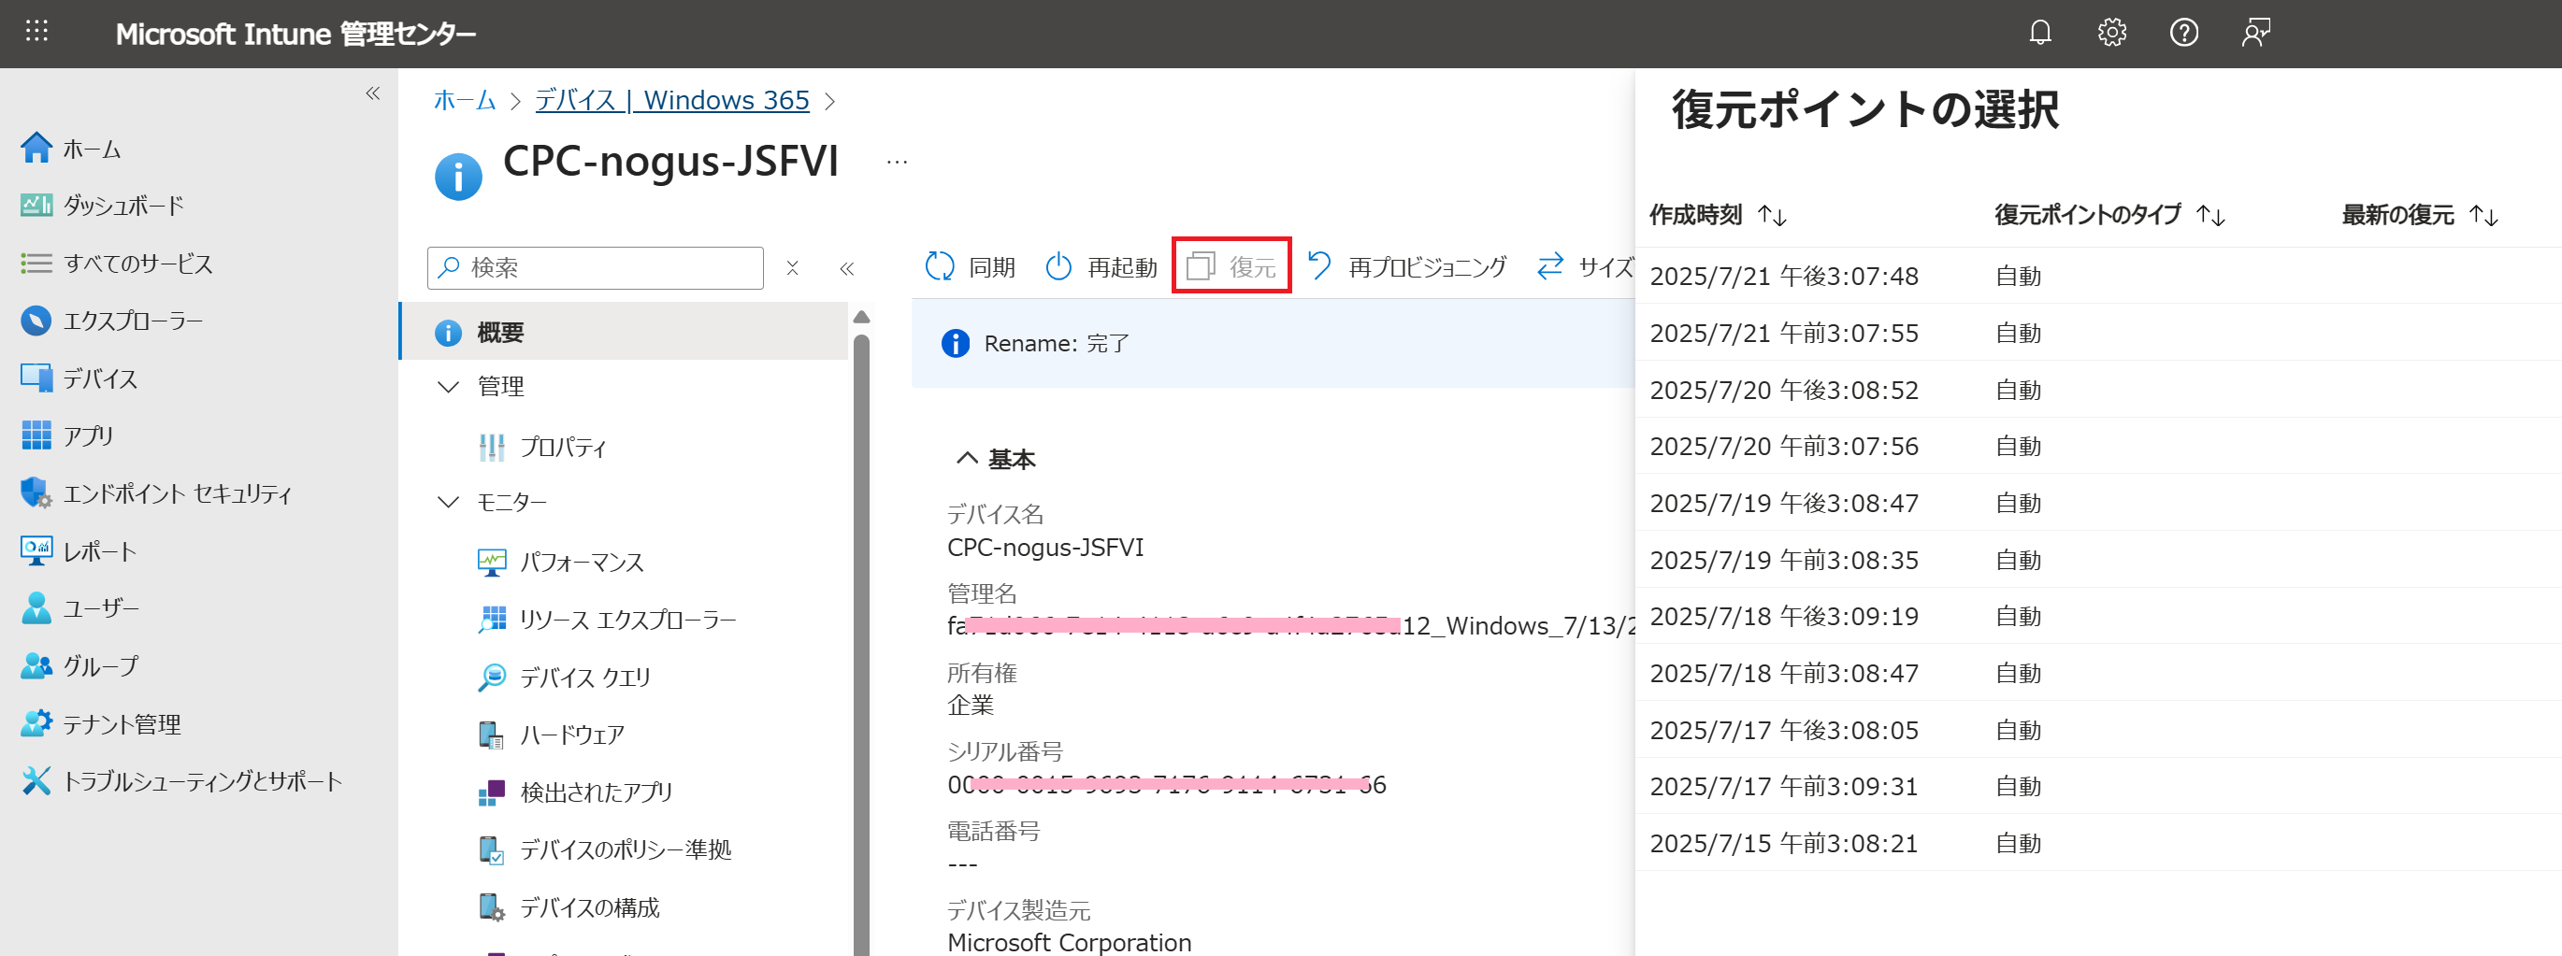
Task: Select restore point 2025/7/20 午前3:07:56
Action: tap(2098, 446)
